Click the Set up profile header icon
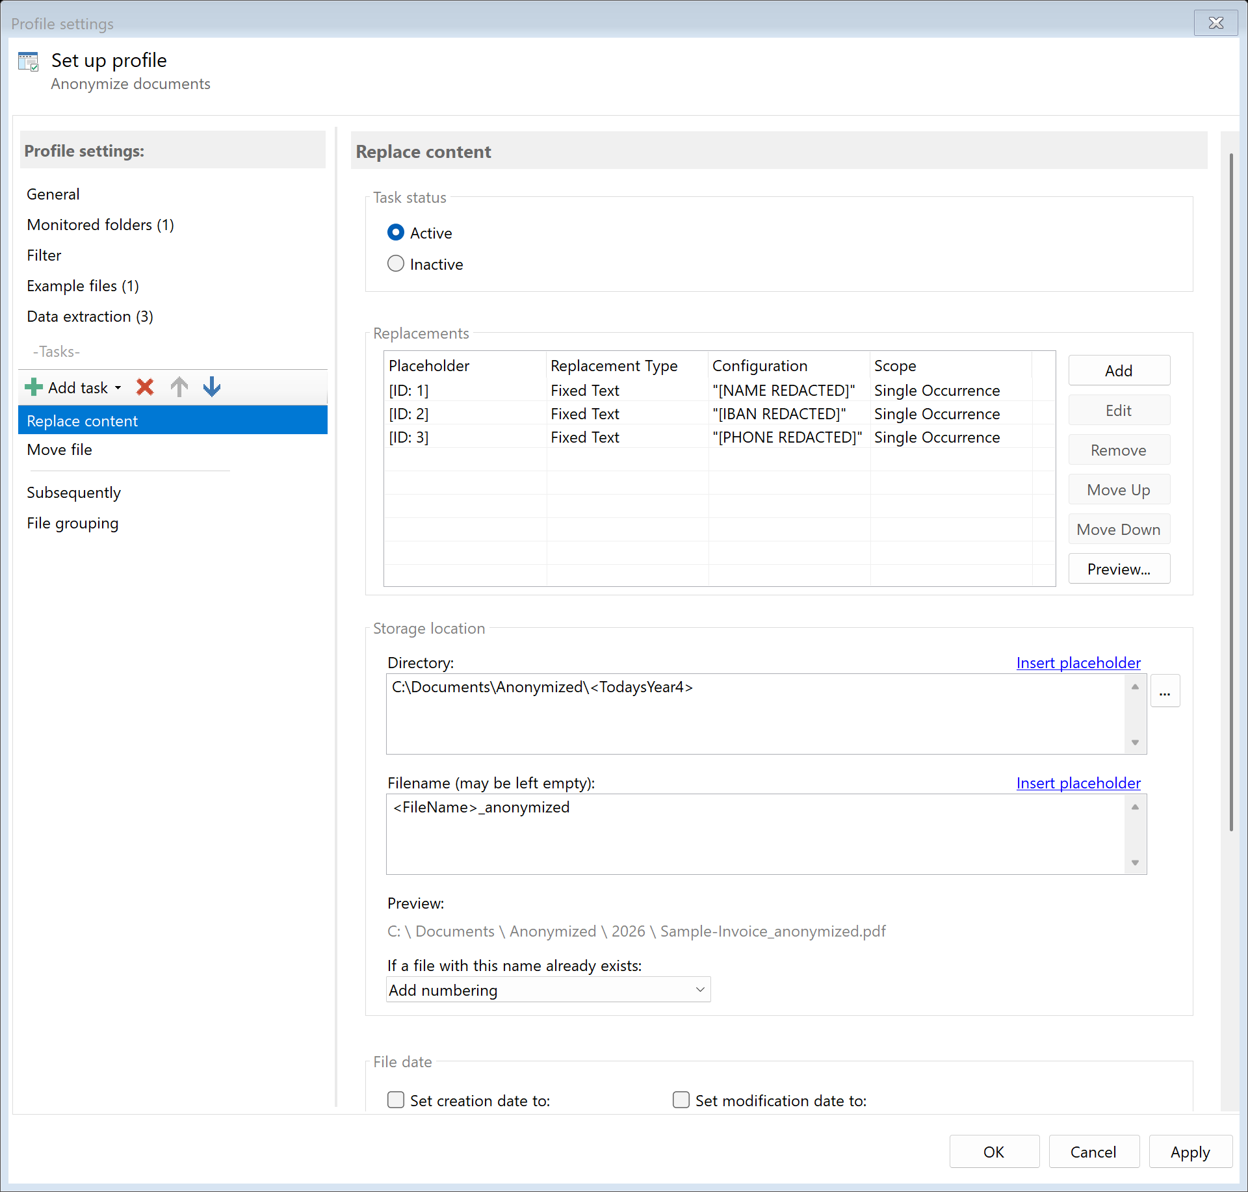This screenshot has height=1192, width=1248. tap(29, 60)
